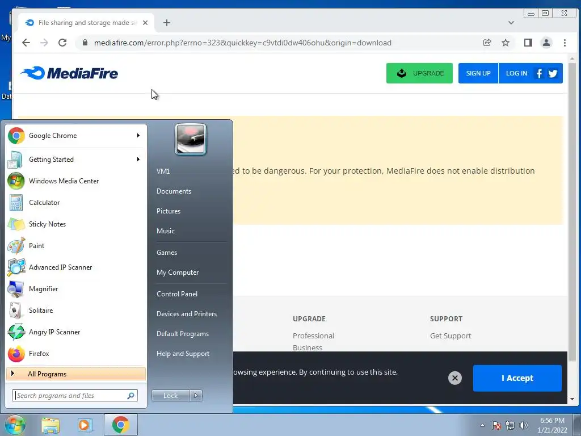Expand Getting Started submenu arrow
The width and height of the screenshot is (581, 436).
tap(138, 160)
